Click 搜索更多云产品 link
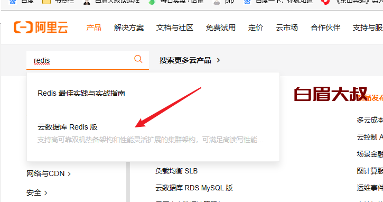383x202 pixels. (185, 60)
